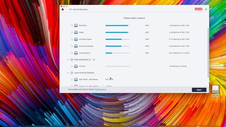226x127 pixels.
Task: Click the Media volume usage bar
Action: click(x=117, y=32)
